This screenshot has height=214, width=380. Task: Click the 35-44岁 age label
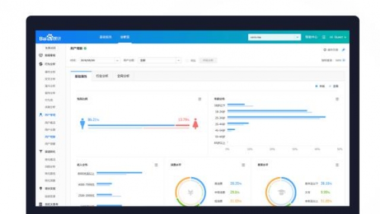click(220, 124)
